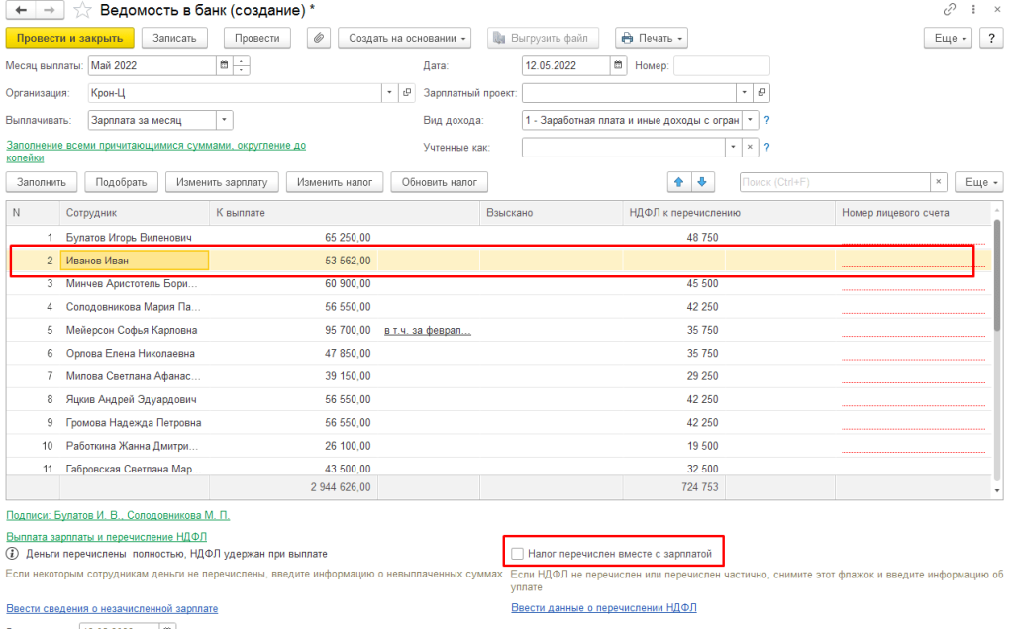Open Ввести данные о перечислении НДФЛ link

click(x=604, y=607)
